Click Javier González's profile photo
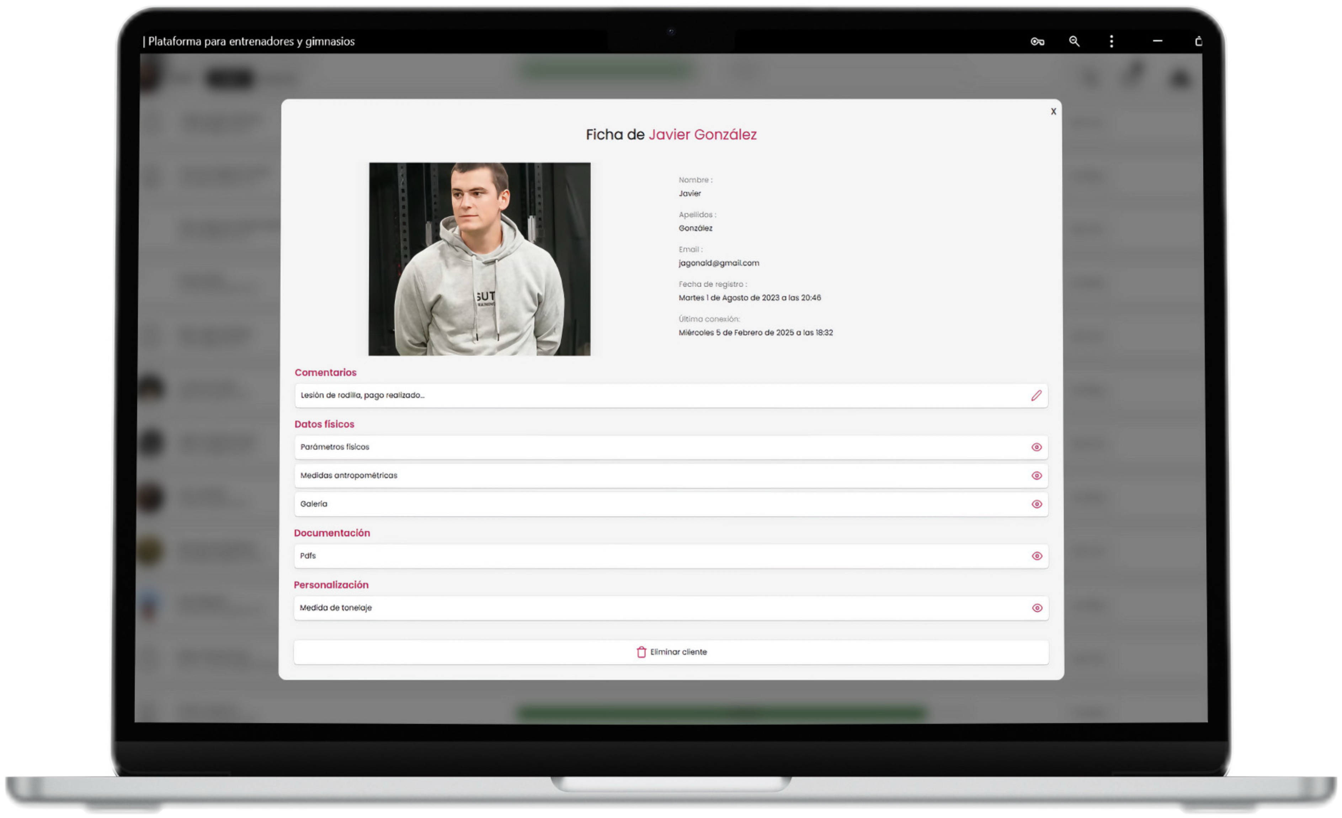Screen dimensions: 1342x818 click(479, 259)
